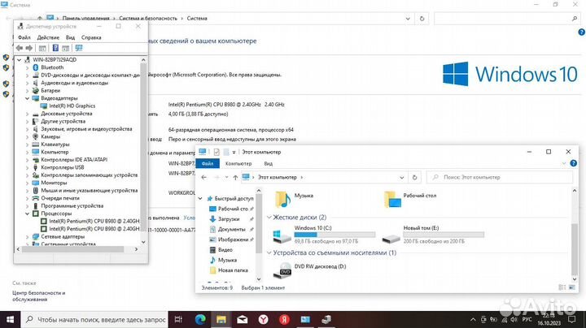
Task: Expand the Камеры node
Action: tap(28, 136)
